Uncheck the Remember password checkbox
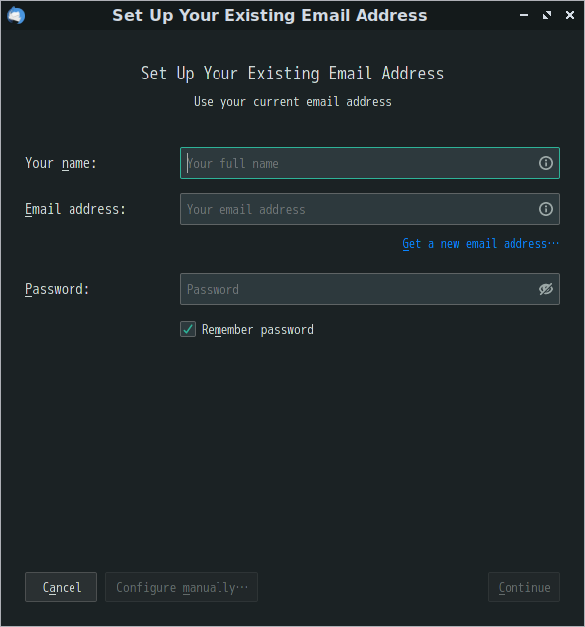Viewport: 585px width, 627px height. coord(188,329)
